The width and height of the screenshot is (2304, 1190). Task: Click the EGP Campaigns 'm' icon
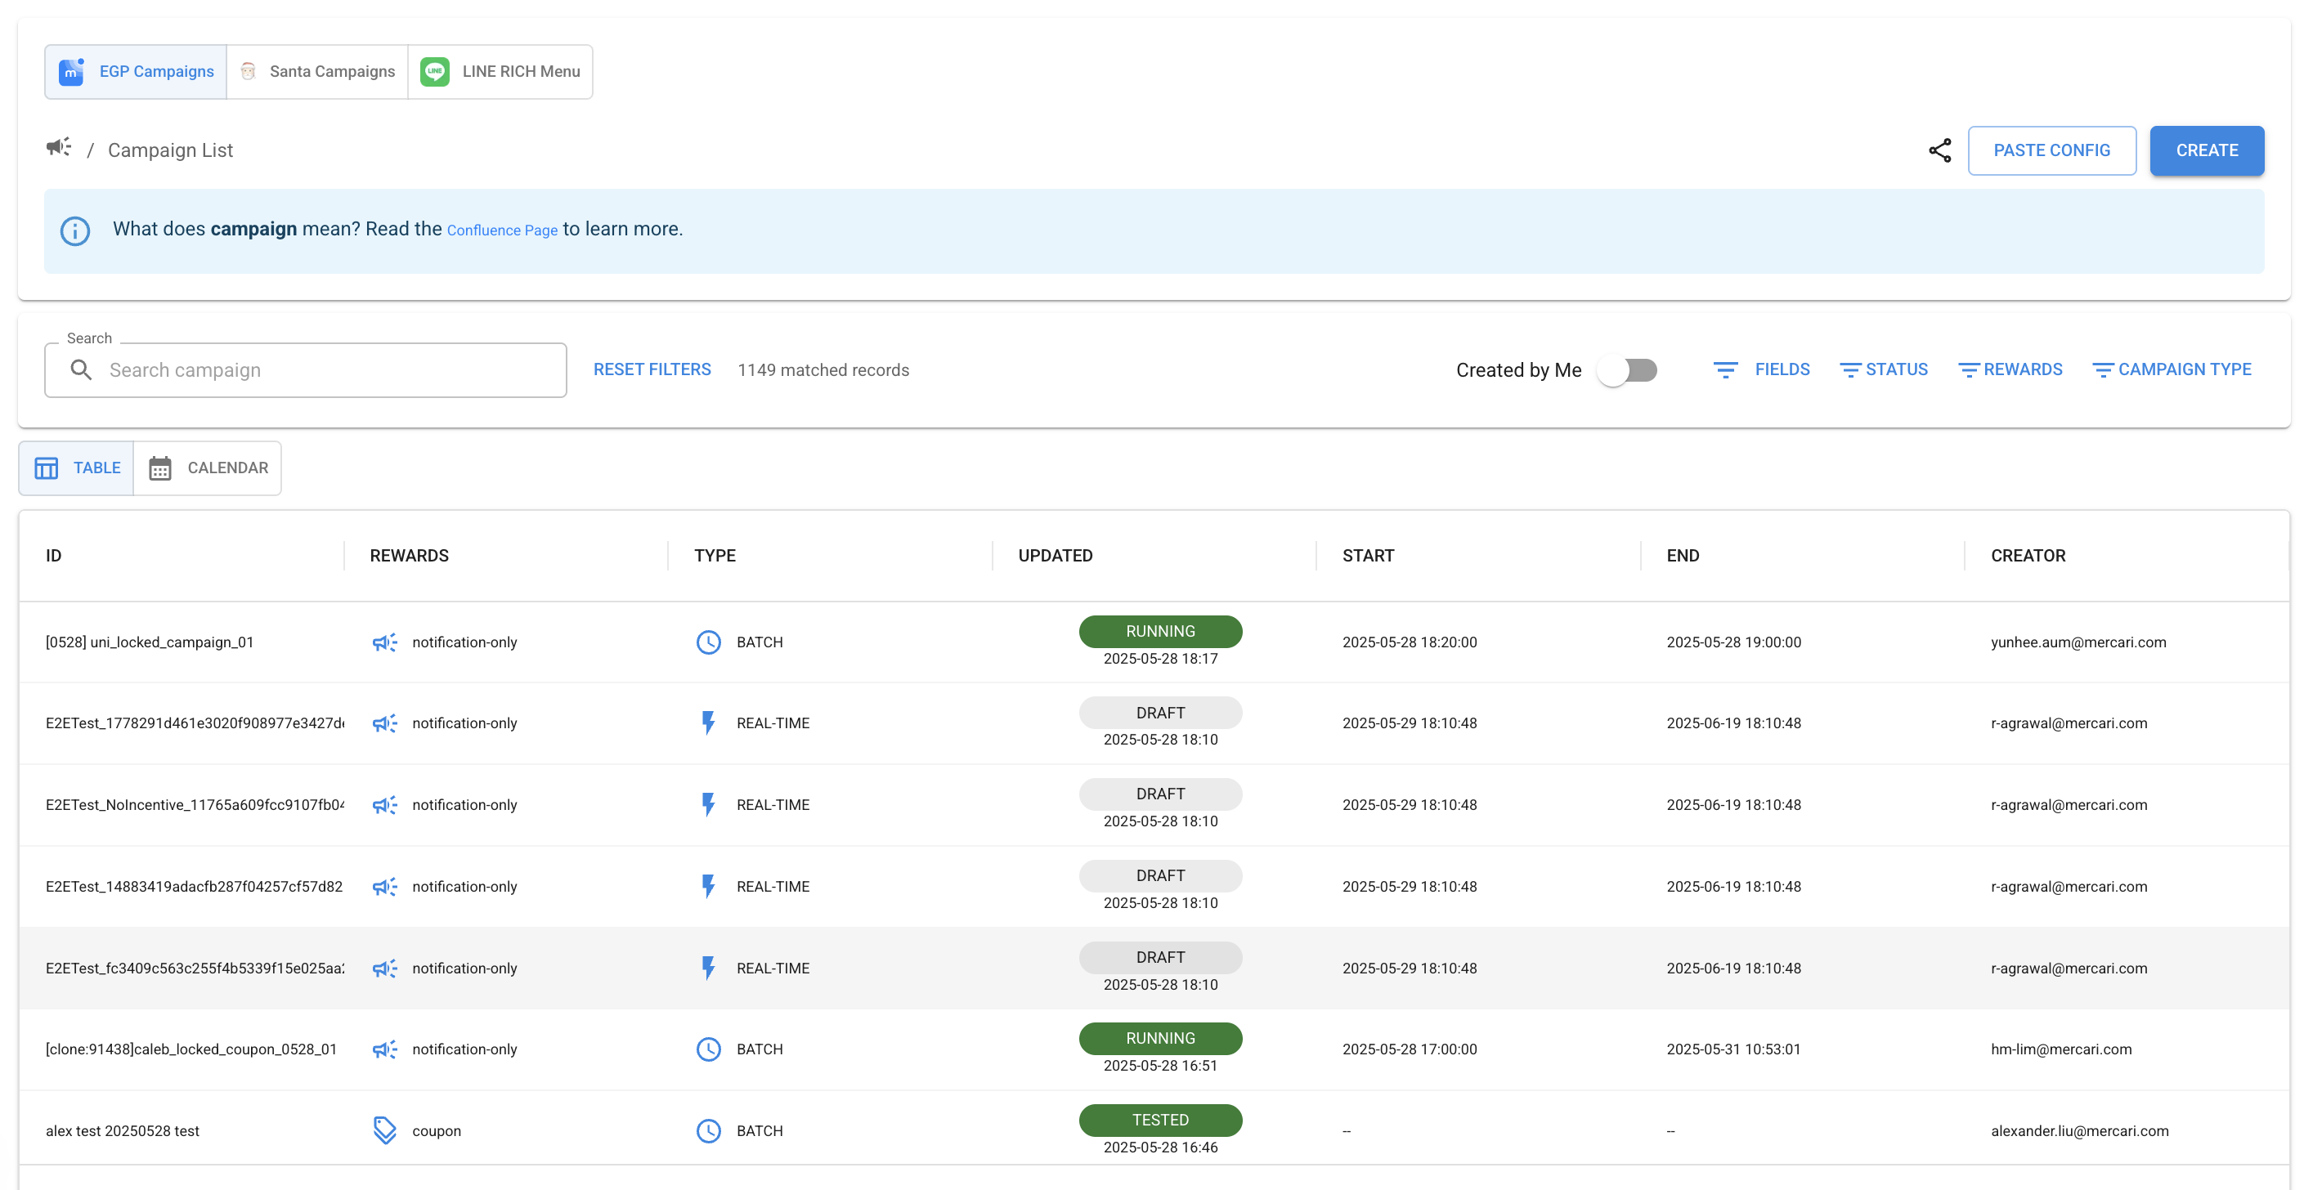70,72
